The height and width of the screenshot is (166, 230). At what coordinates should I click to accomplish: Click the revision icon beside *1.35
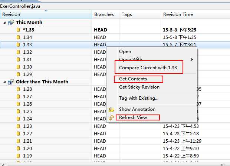(x=18, y=30)
